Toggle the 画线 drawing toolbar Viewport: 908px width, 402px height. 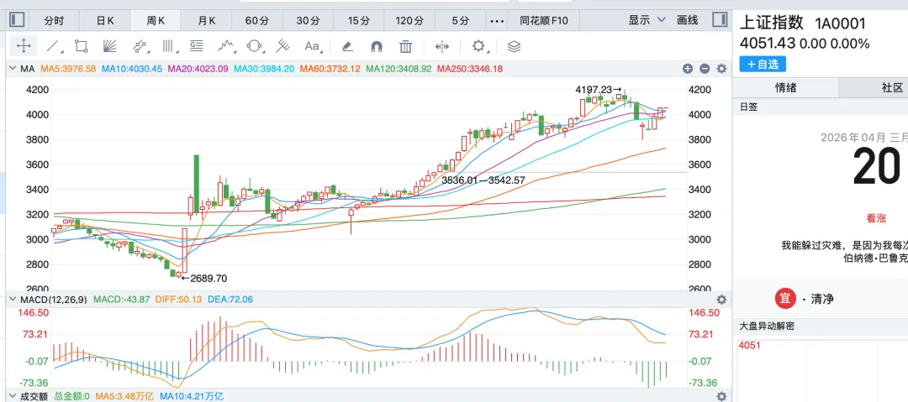[x=688, y=19]
